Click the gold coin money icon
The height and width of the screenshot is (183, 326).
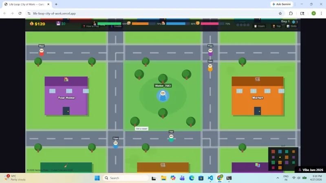(32, 24)
